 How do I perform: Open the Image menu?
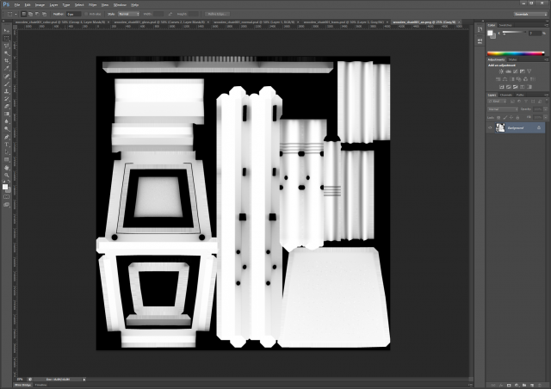tap(40, 5)
